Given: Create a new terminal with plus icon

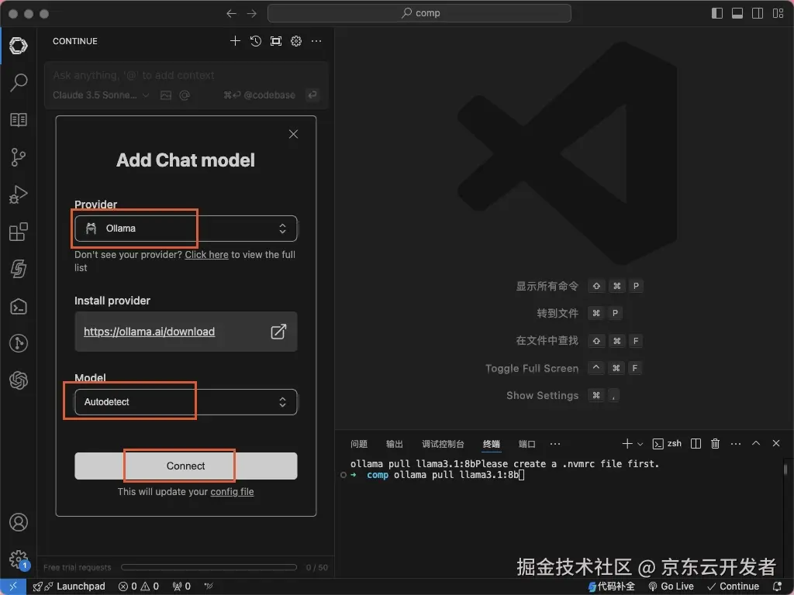Looking at the screenshot, I should (627, 444).
